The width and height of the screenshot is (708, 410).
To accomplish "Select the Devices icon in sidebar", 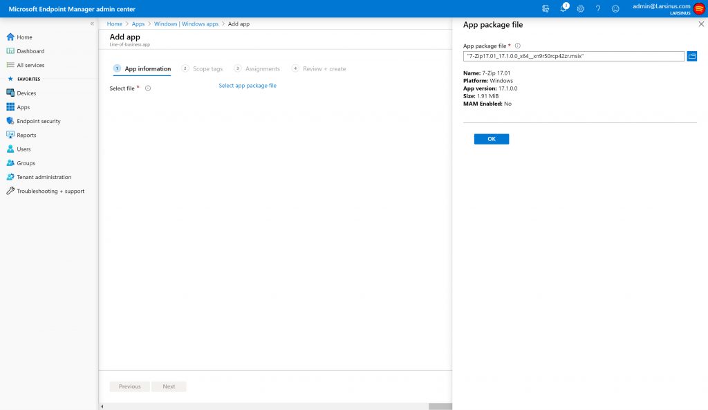I will pyautogui.click(x=10, y=93).
